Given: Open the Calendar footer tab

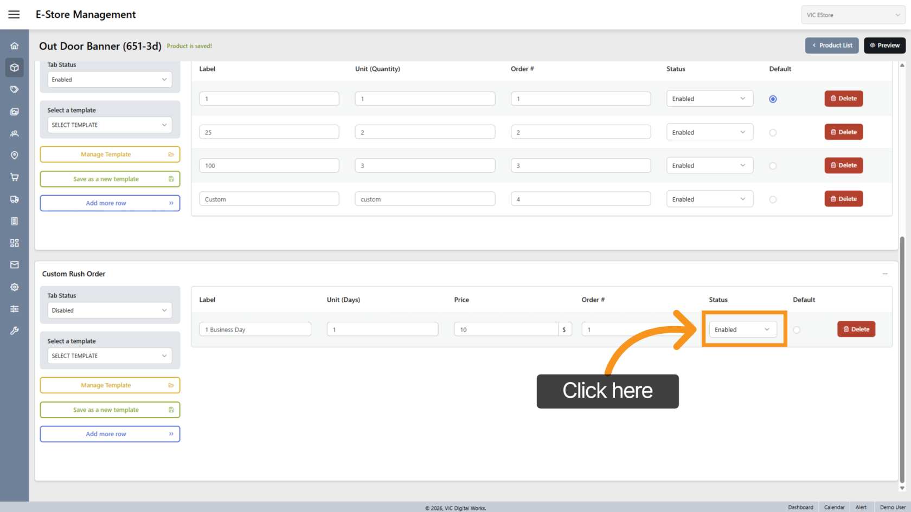Looking at the screenshot, I should point(834,507).
